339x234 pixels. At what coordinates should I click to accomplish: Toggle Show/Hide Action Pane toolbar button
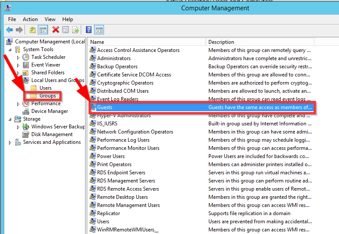(x=99, y=30)
